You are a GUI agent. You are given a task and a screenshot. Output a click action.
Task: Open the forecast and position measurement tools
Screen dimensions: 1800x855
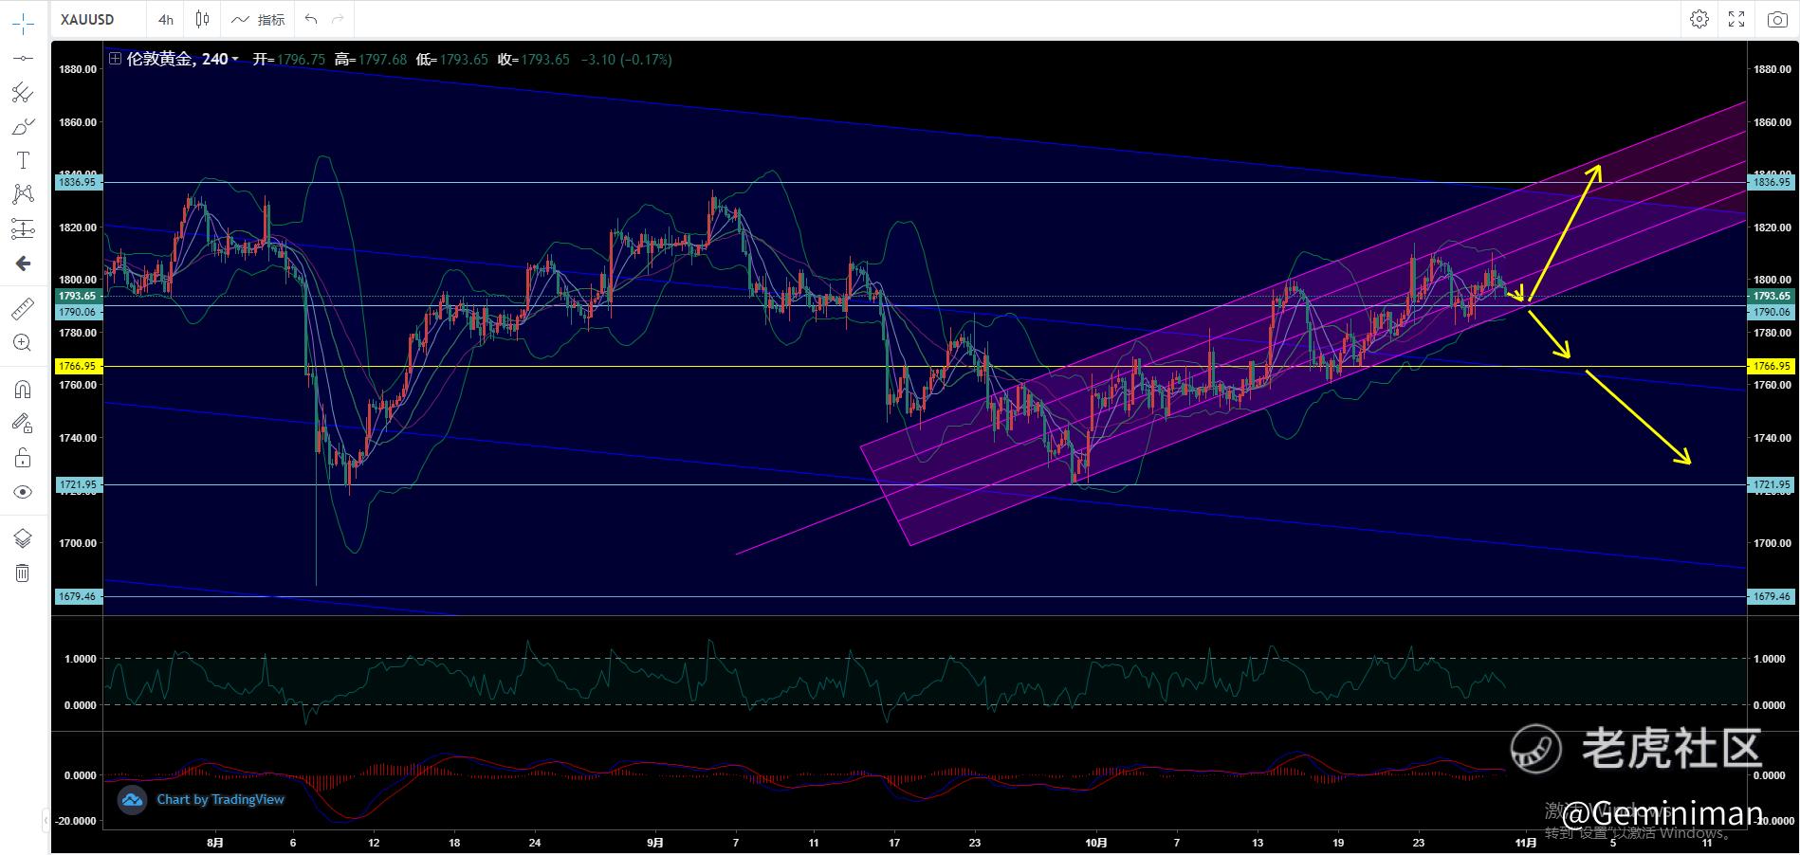point(23,228)
